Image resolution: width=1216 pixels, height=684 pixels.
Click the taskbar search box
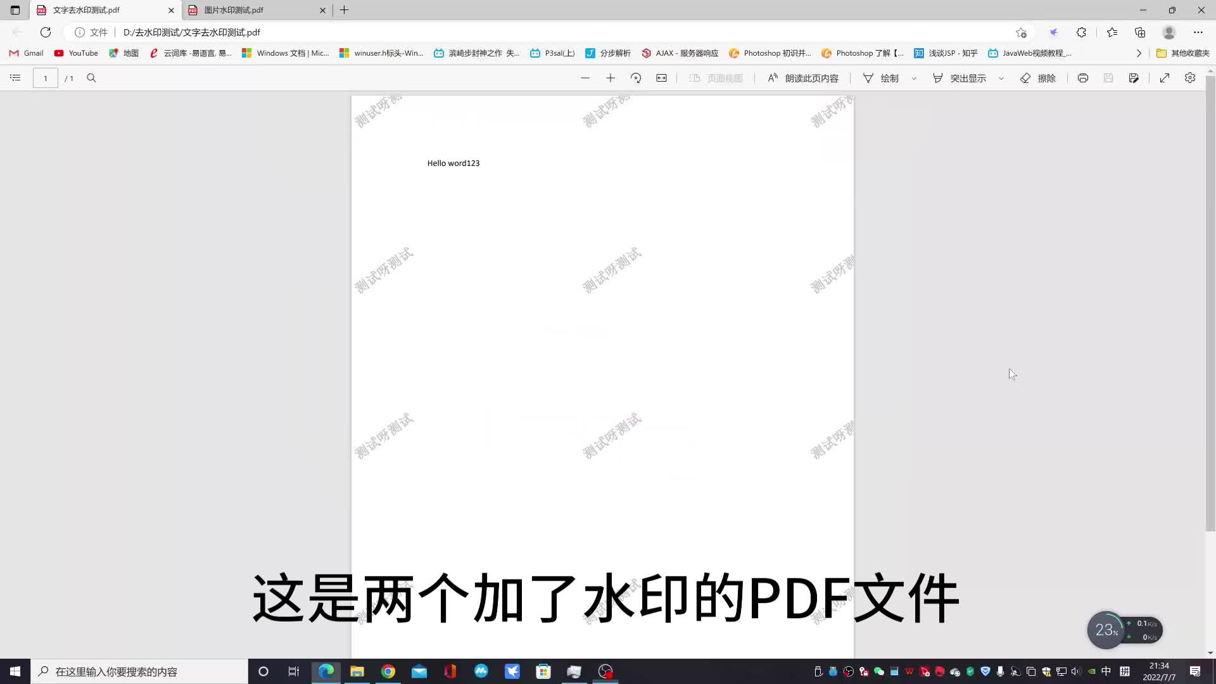(139, 671)
